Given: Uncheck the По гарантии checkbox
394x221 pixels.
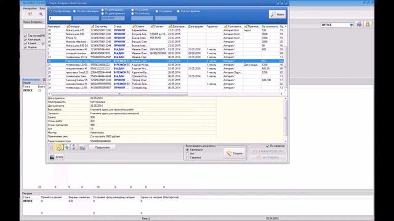Looking at the screenshot, I should tap(268, 146).
